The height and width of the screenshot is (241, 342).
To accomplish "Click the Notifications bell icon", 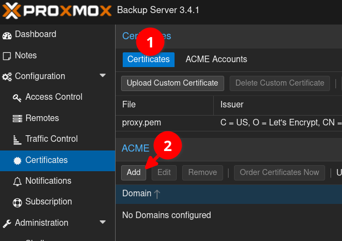I will click(17, 181).
